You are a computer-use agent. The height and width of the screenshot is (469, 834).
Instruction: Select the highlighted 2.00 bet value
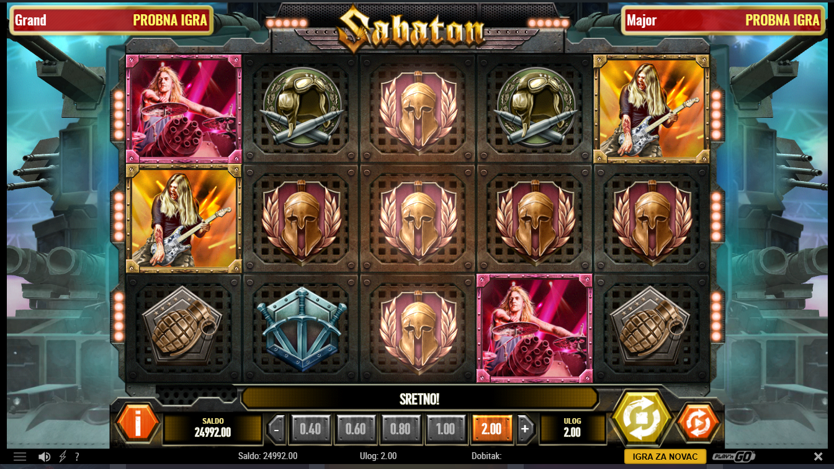click(491, 429)
